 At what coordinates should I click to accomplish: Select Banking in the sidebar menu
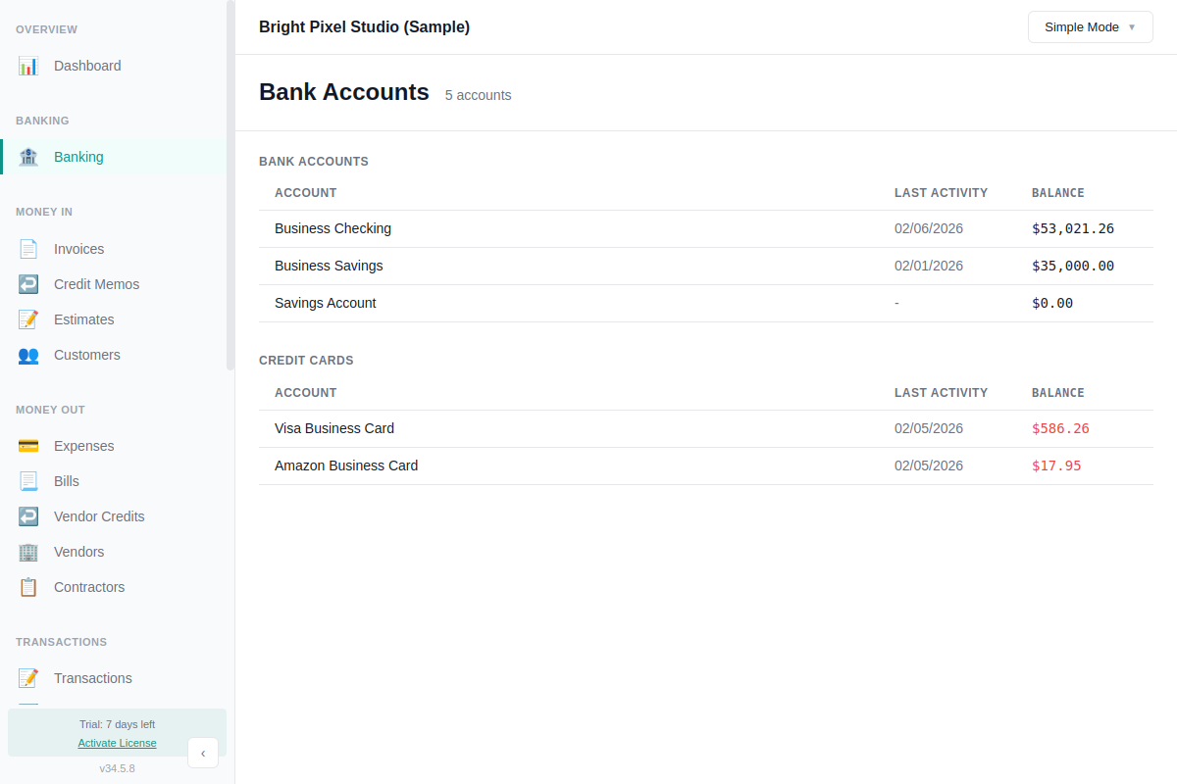pyautogui.click(x=78, y=156)
